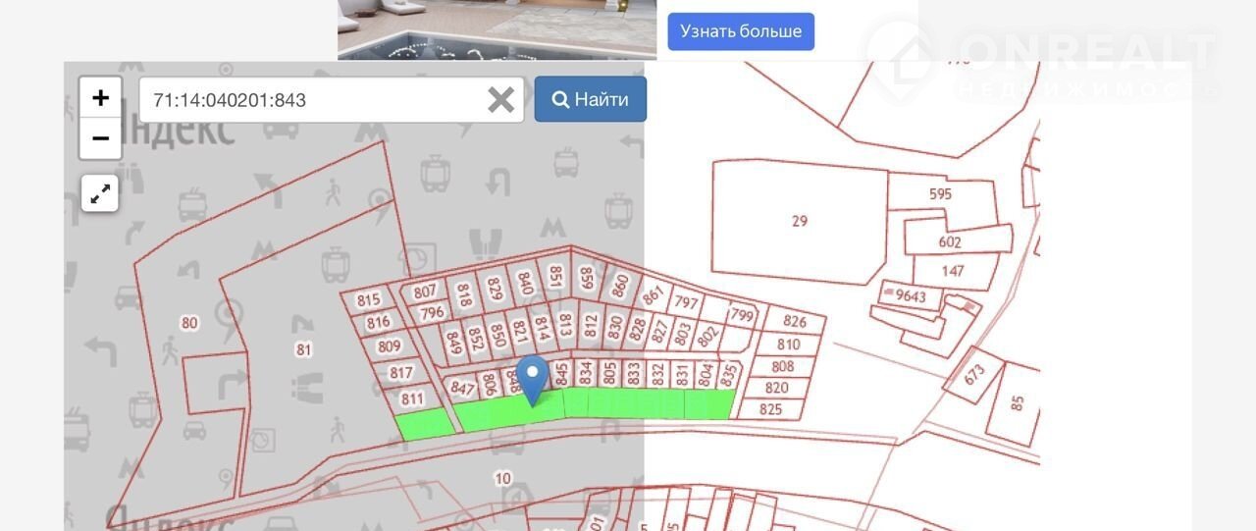Expand map to fullscreen view
The height and width of the screenshot is (531, 1256).
[99, 193]
